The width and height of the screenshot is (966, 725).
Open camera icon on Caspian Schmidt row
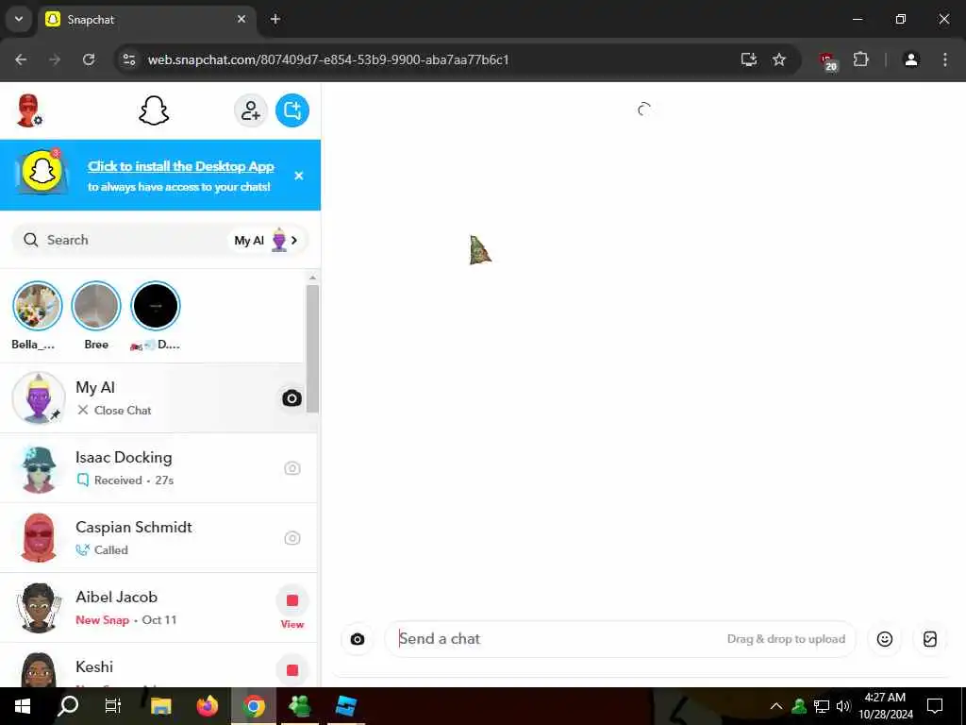pyautogui.click(x=292, y=538)
